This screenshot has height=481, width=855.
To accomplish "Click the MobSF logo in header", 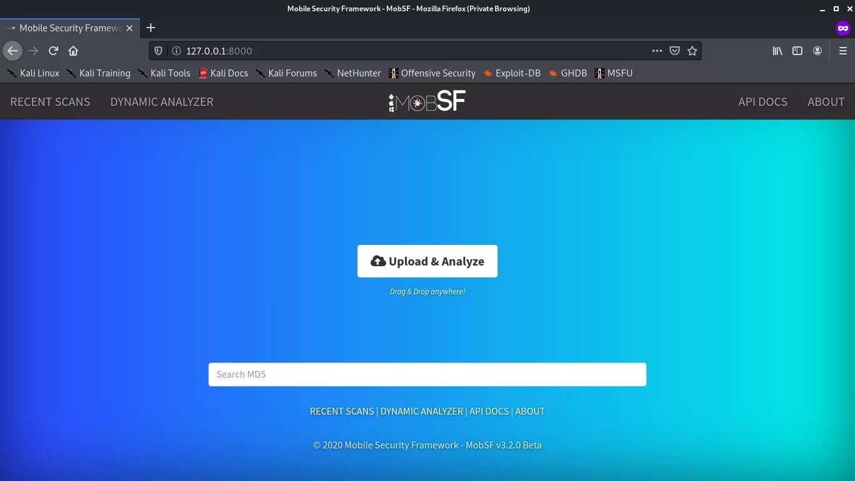I will (427, 101).
